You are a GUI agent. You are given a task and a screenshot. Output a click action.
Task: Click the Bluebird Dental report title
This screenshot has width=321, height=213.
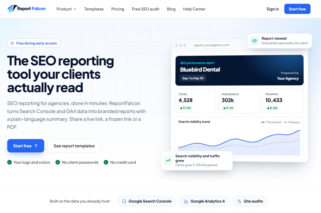coord(200,70)
